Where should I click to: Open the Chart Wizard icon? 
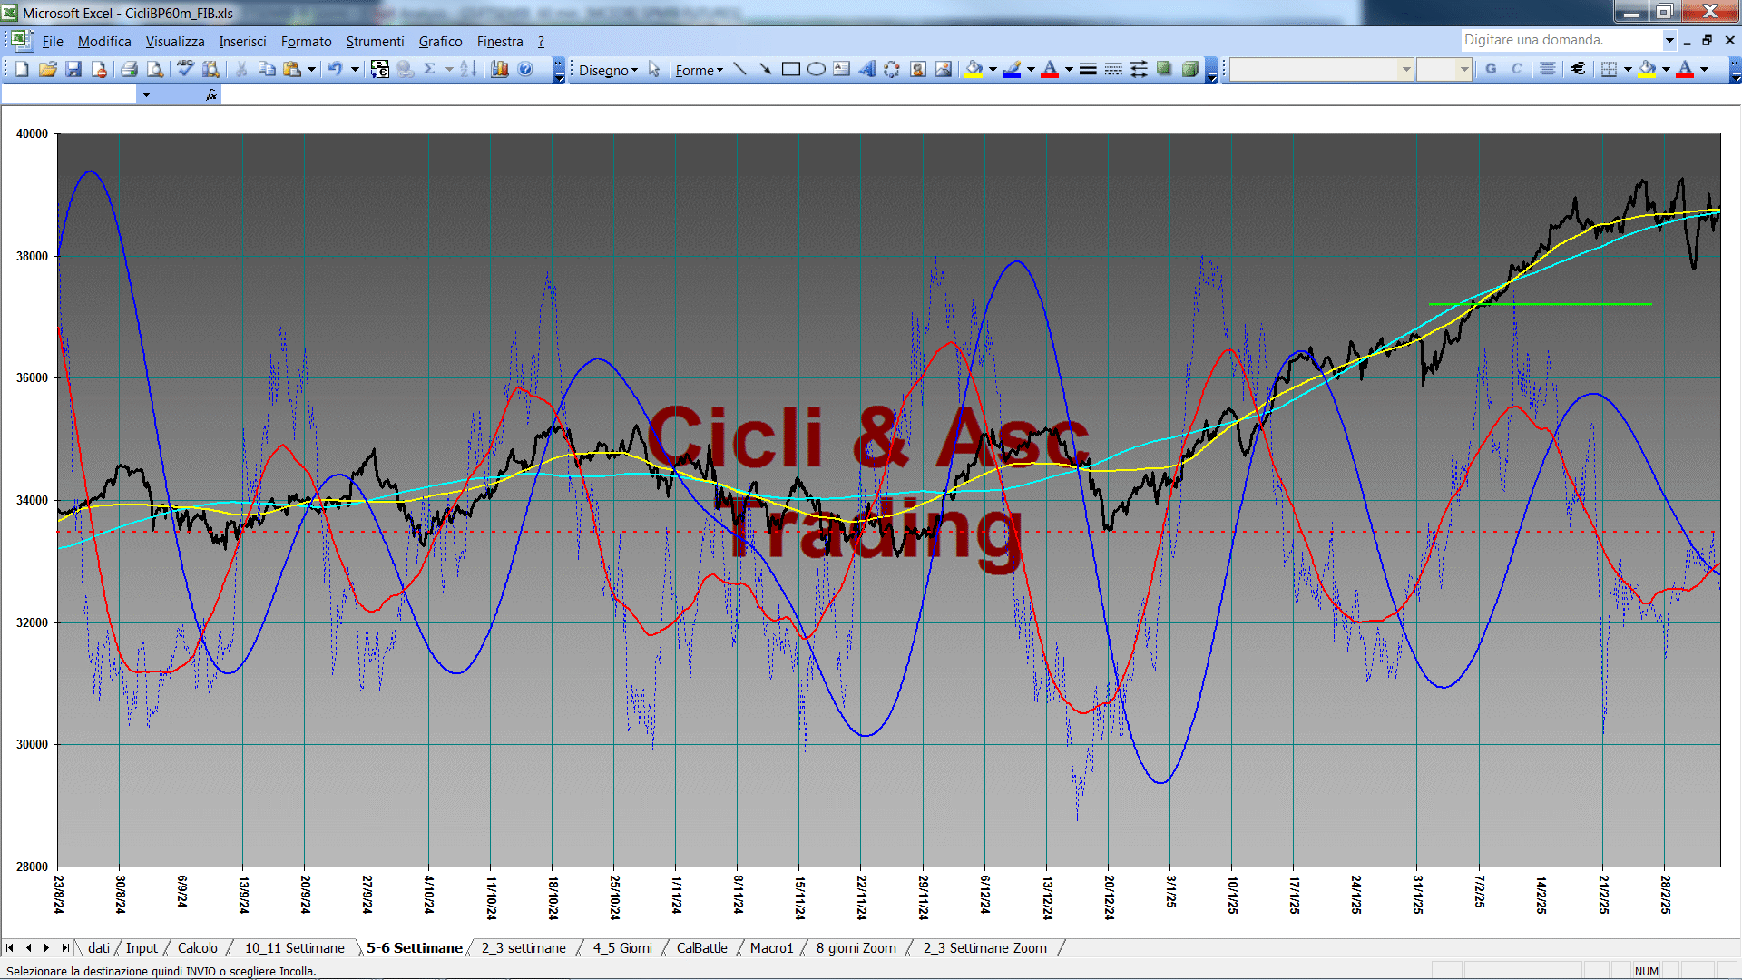click(x=500, y=69)
